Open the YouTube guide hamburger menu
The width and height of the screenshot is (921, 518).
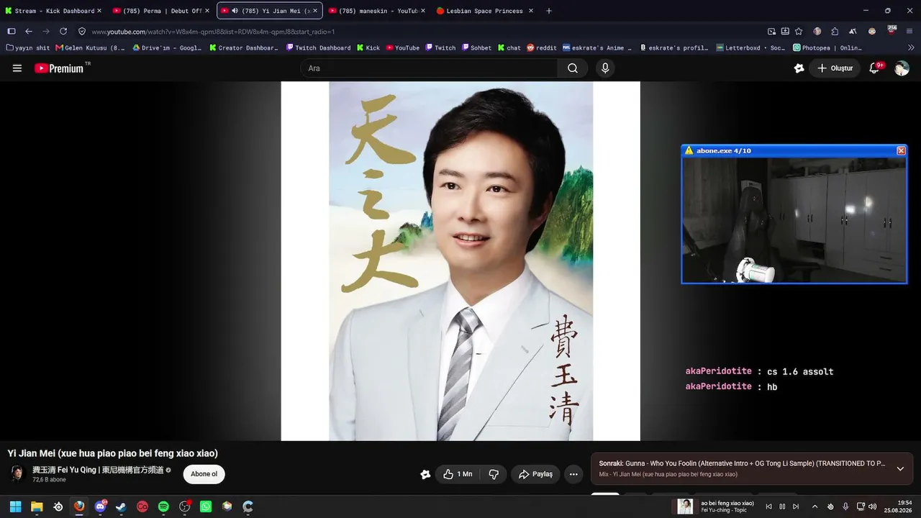(x=17, y=68)
